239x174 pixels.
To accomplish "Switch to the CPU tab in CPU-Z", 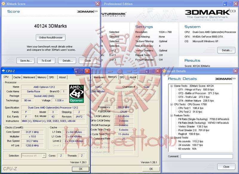I will coord(6,77).
